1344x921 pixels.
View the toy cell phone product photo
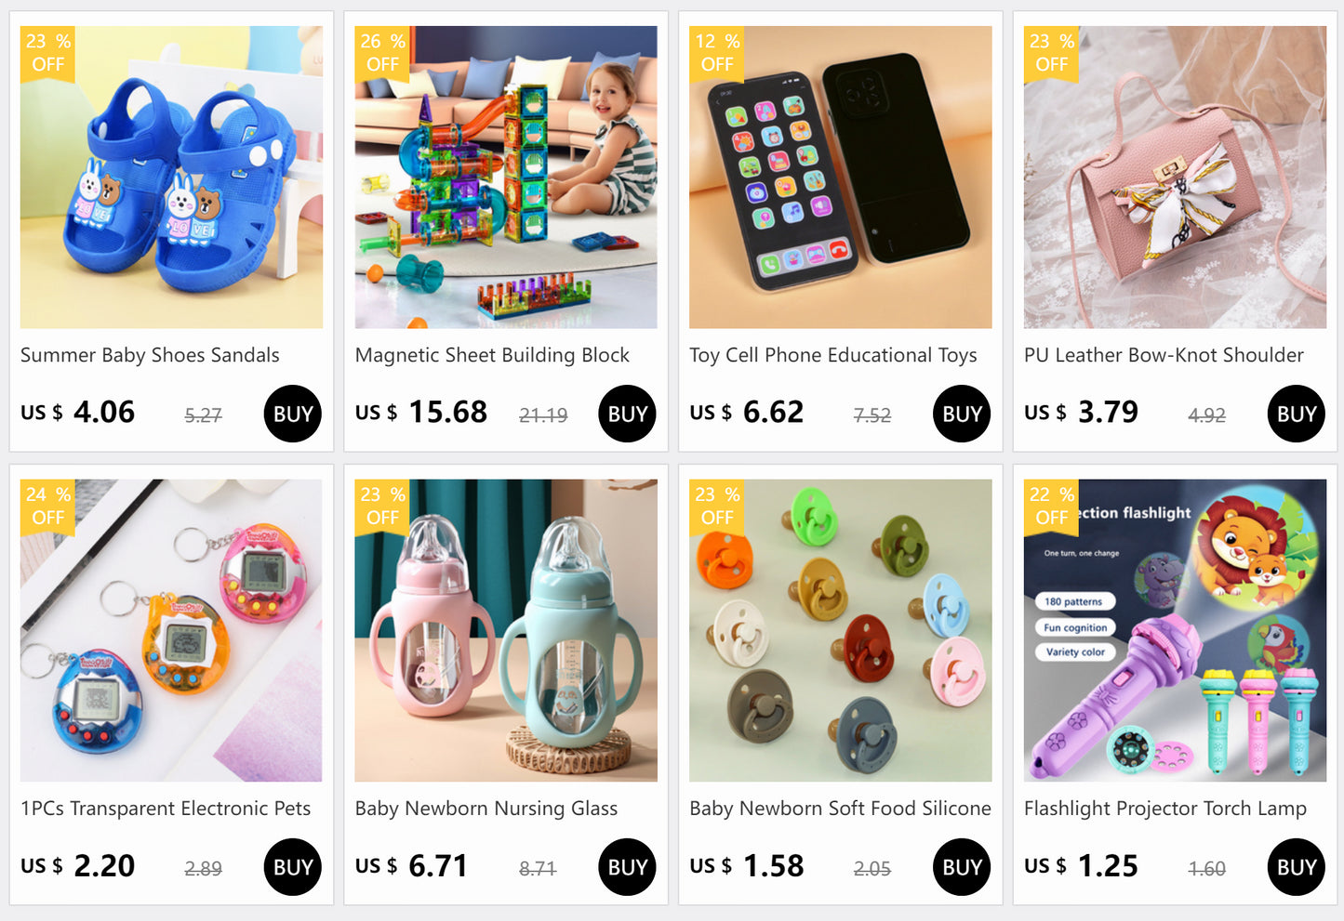point(841,177)
